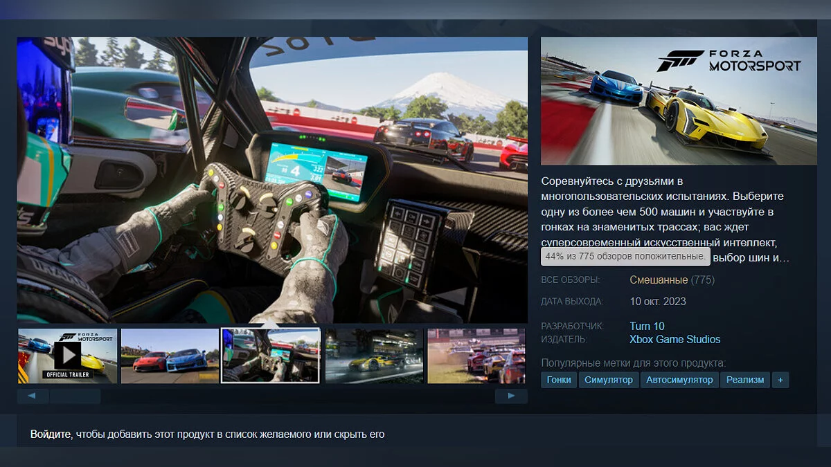Image resolution: width=831 pixels, height=467 pixels.
Task: Play the Official Trailer thumbnail
Action: [67, 356]
